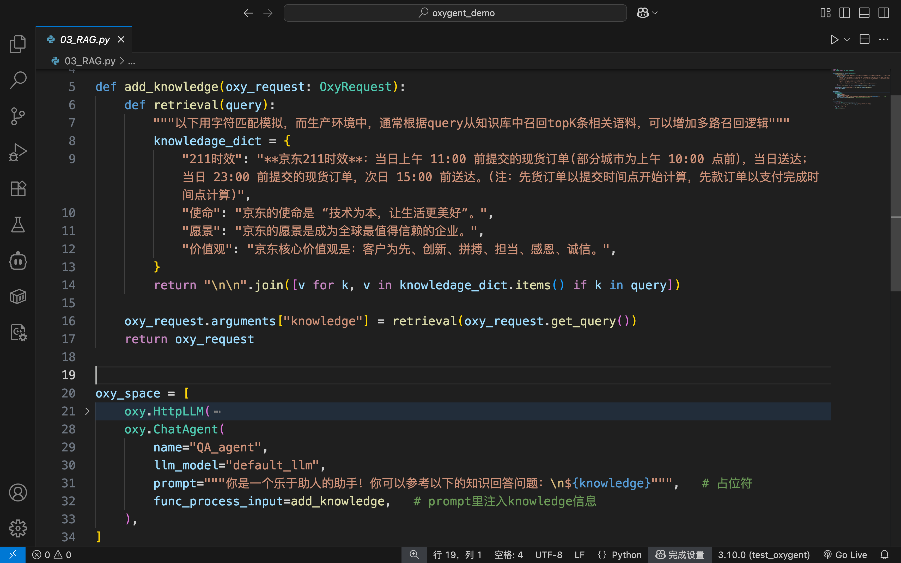This screenshot has width=901, height=563.
Task: Go to line via 行 19, 列 1
Action: pos(457,555)
